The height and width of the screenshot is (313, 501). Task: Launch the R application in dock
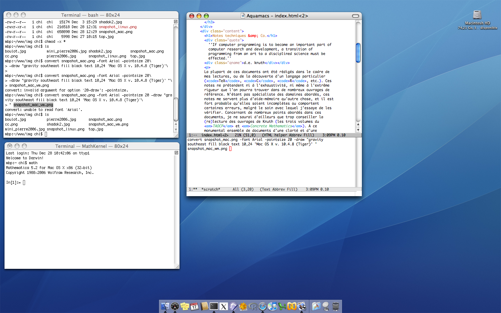pos(253,306)
